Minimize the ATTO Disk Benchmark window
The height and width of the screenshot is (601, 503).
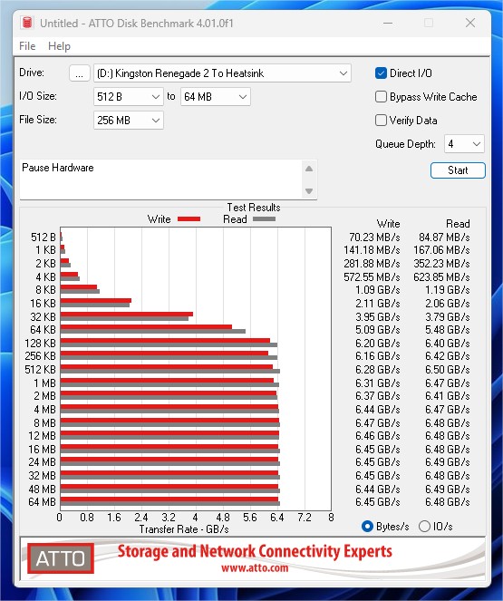pos(388,23)
